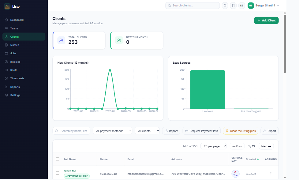Open the All clients filter dropdown

(147, 131)
